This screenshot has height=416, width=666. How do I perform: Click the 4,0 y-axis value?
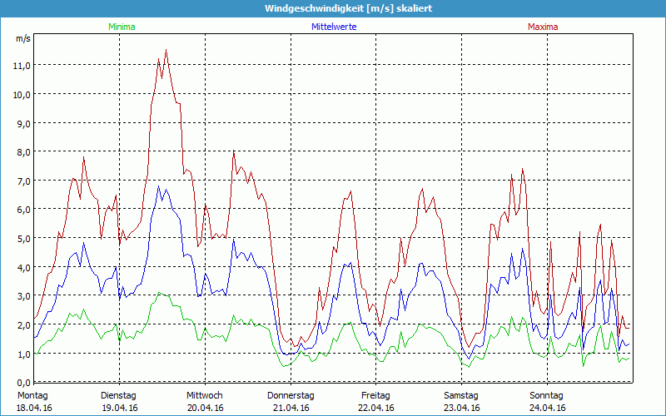23,267
